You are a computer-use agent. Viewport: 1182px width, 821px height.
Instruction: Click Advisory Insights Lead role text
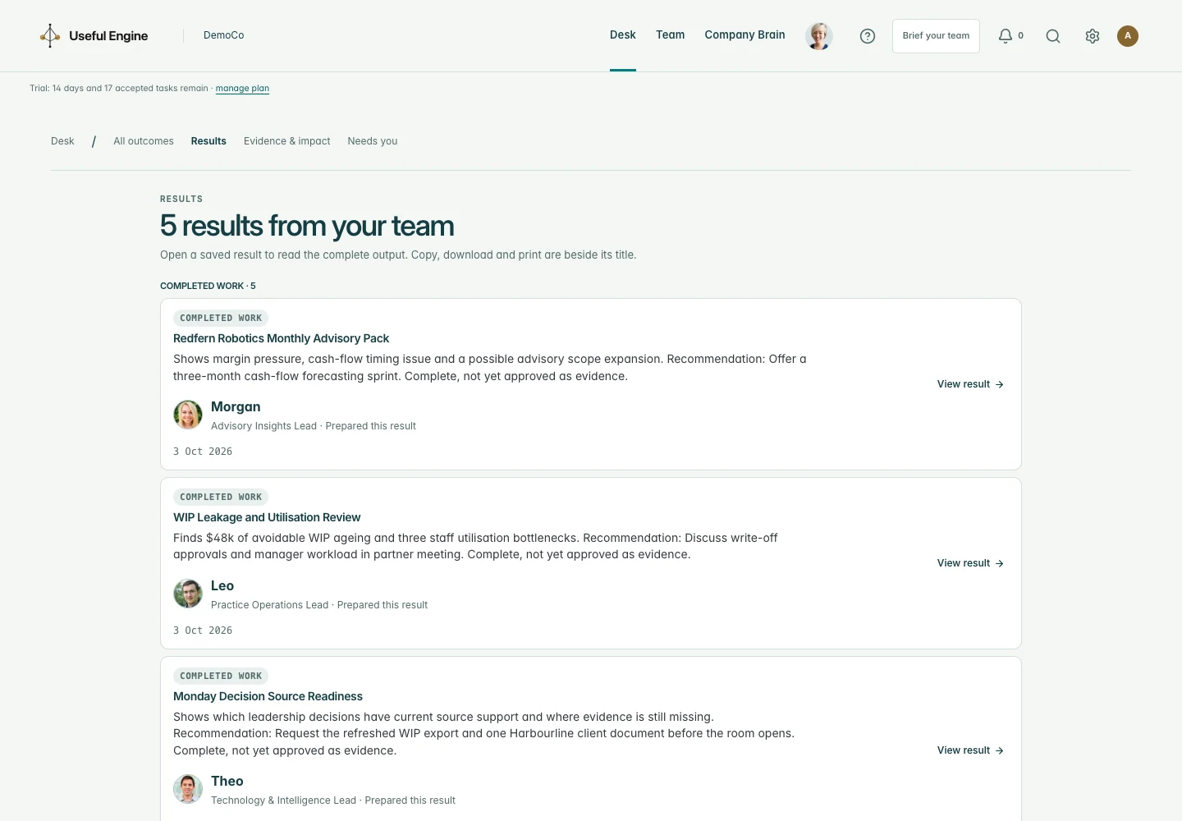tap(263, 426)
